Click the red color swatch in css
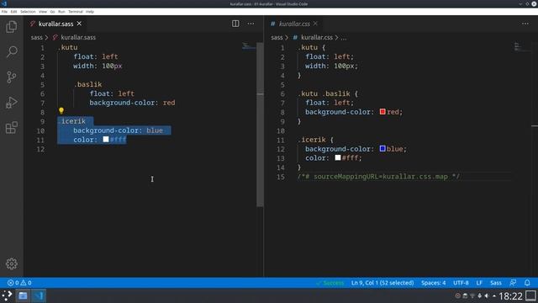This screenshot has height=303, width=538. click(382, 111)
